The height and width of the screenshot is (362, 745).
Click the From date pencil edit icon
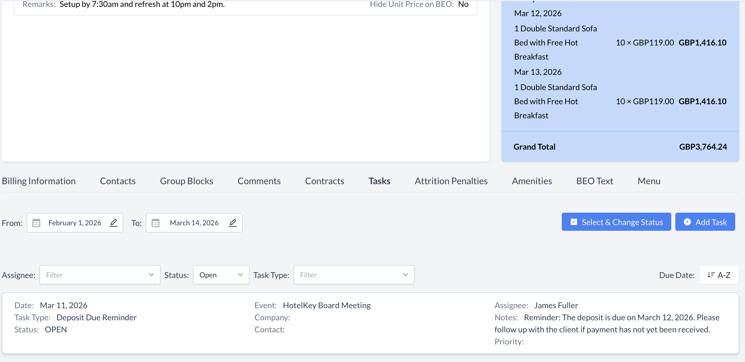(114, 223)
